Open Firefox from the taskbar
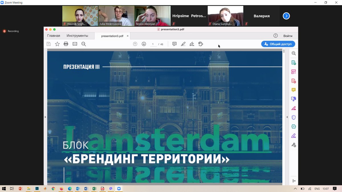The height and width of the screenshot is (192, 342). click(62, 189)
